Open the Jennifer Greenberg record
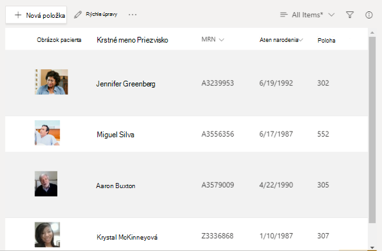 (125, 84)
